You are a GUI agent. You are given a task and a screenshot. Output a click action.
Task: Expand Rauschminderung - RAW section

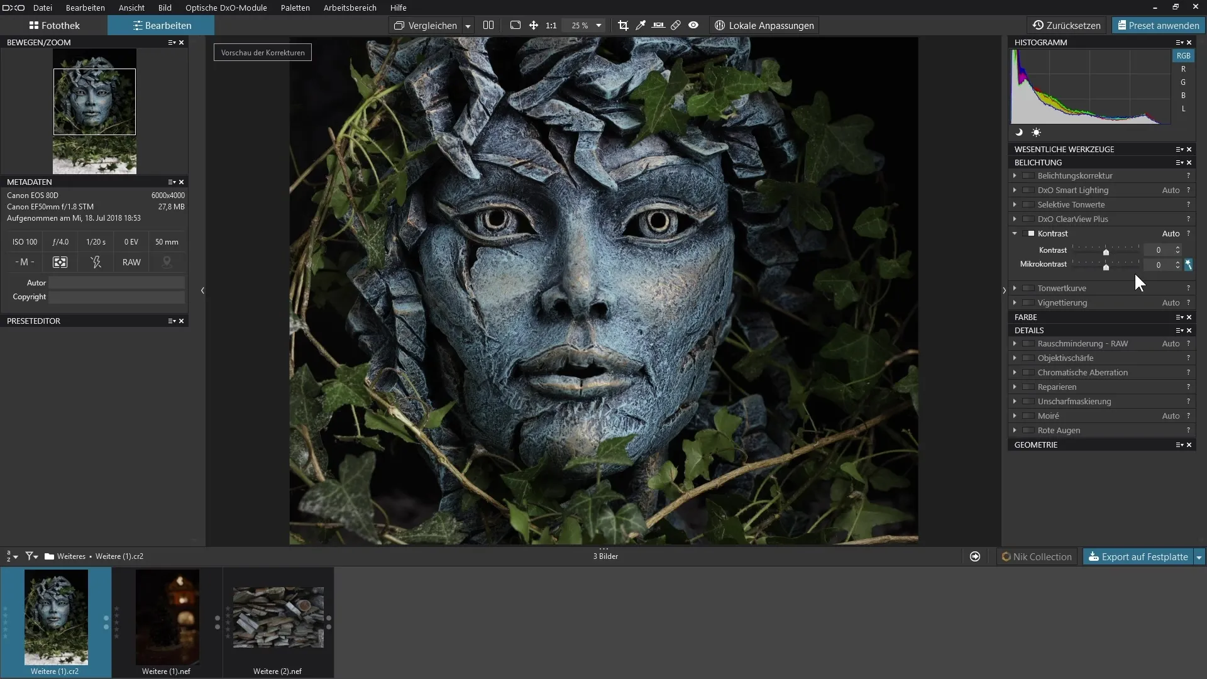pos(1015,343)
